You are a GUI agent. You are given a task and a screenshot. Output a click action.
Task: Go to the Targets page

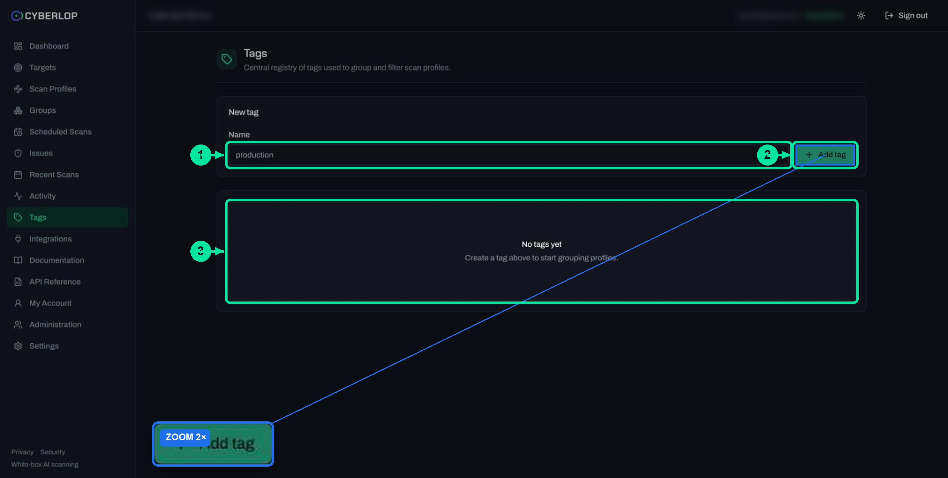tap(67, 68)
